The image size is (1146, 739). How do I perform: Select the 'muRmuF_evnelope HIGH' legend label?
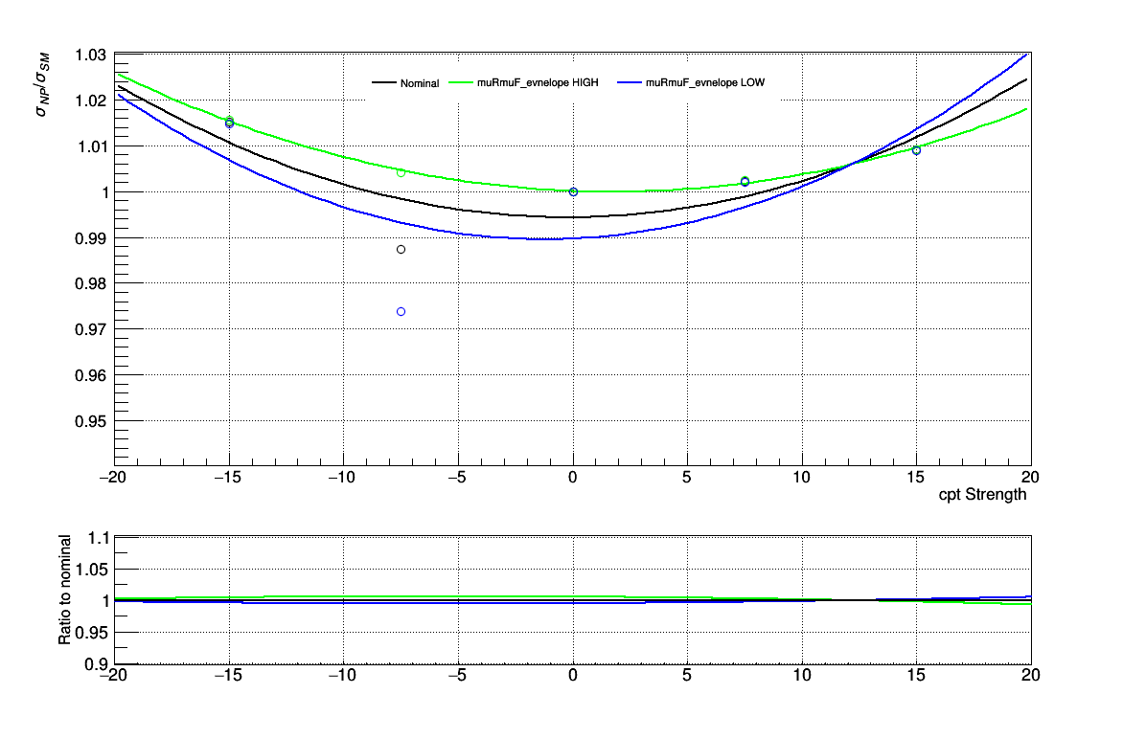538,82
